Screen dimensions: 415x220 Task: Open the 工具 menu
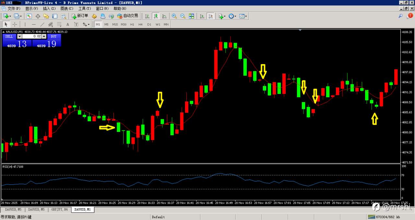[x=84, y=9]
